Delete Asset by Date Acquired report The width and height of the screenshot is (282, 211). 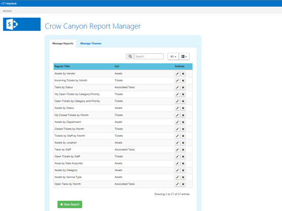(183, 164)
